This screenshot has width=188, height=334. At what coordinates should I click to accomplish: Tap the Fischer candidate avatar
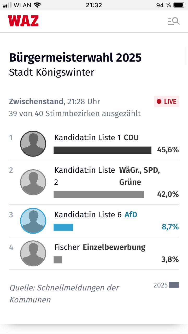33,253
